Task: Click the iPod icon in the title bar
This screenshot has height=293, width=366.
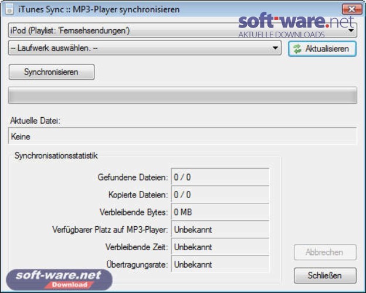Action: coord(9,9)
